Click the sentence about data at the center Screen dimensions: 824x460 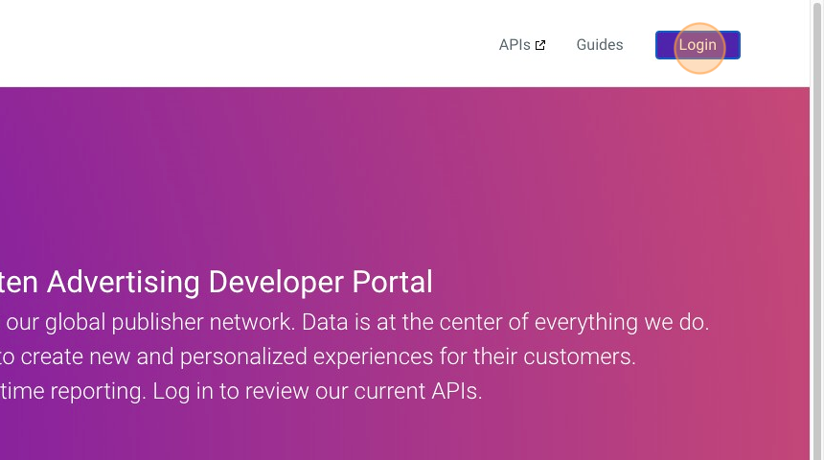coord(505,322)
